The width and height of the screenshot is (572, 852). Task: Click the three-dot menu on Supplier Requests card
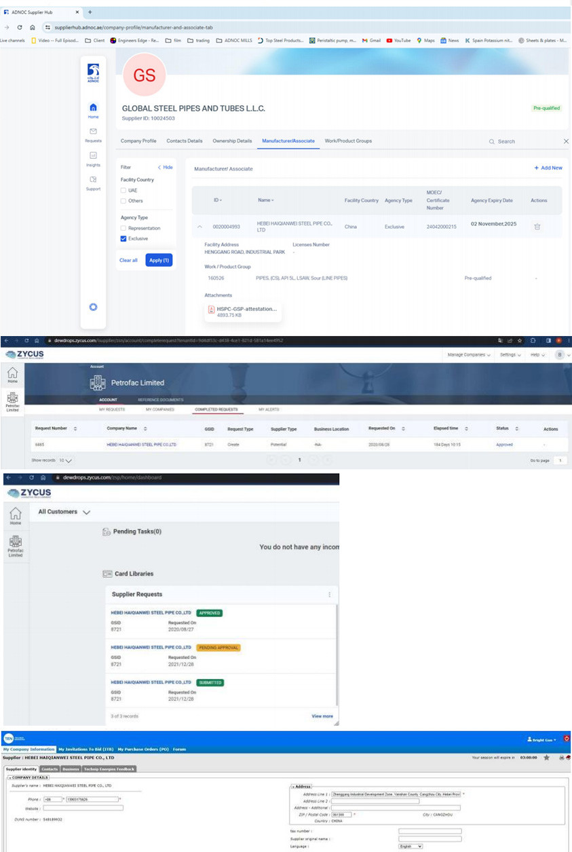click(330, 595)
